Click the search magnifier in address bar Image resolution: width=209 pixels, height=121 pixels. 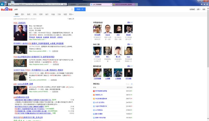point(60,4)
